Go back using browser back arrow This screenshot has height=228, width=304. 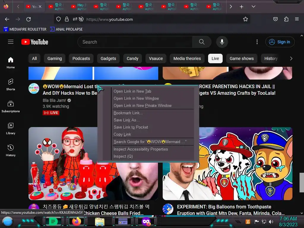coord(7,19)
